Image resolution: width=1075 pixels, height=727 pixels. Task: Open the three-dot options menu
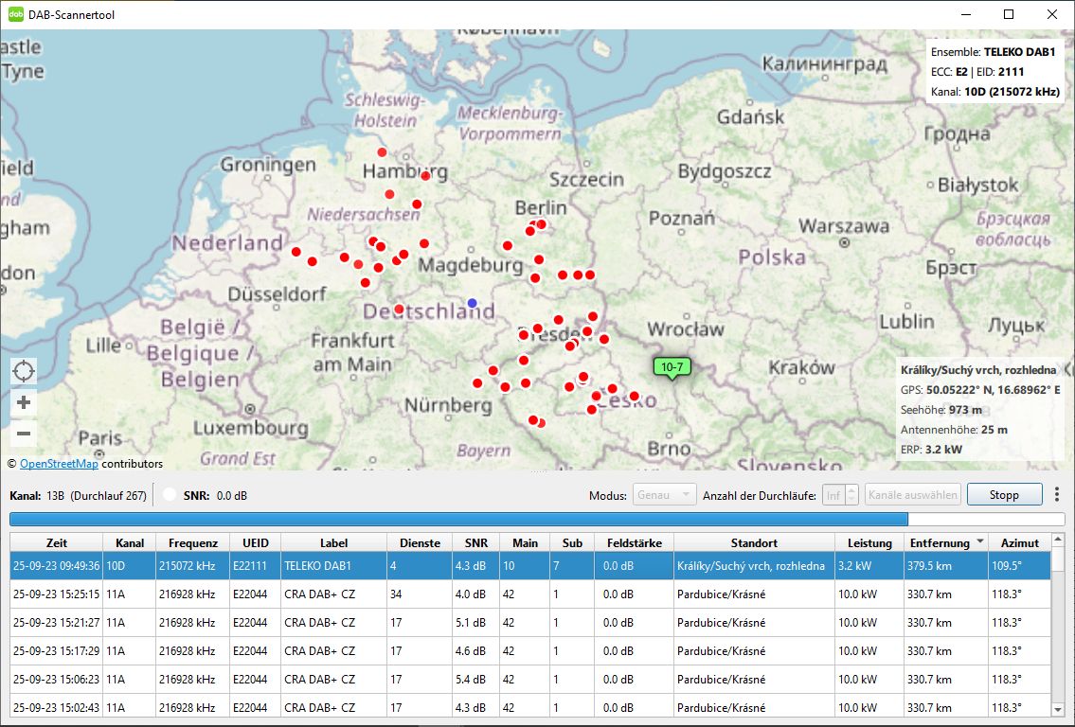[1058, 495]
